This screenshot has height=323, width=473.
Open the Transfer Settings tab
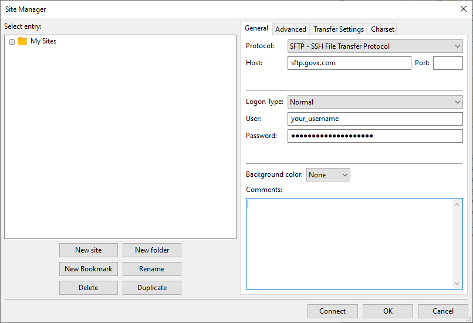pos(339,29)
